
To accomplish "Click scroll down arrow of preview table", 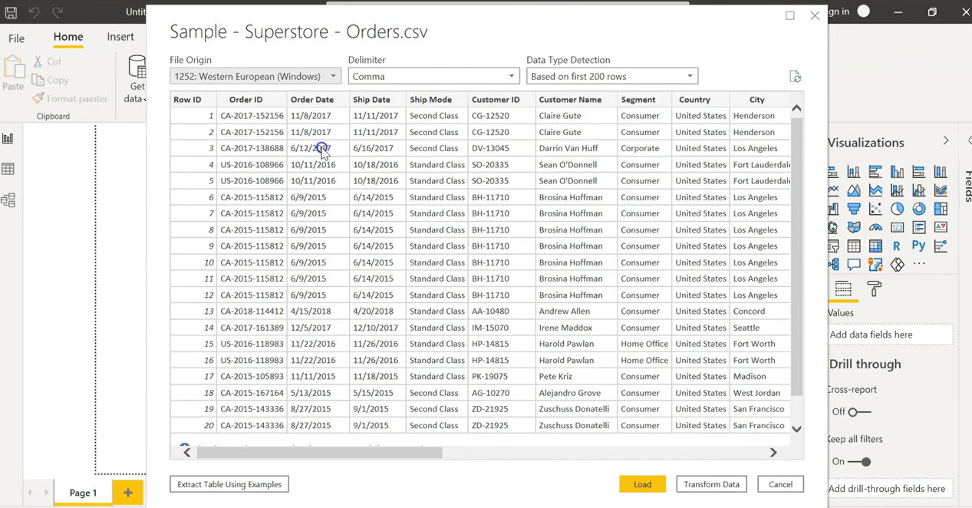I will point(796,429).
